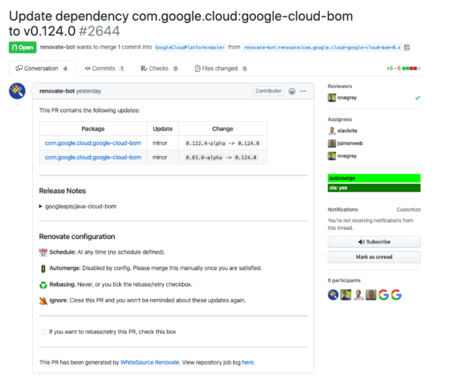The image size is (451, 387).
Task: Open the Conversation tab
Action: coord(42,69)
